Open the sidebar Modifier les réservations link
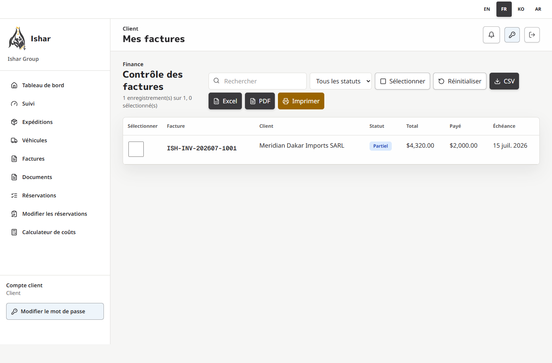Viewport: 552px width, 363px height. point(55,214)
